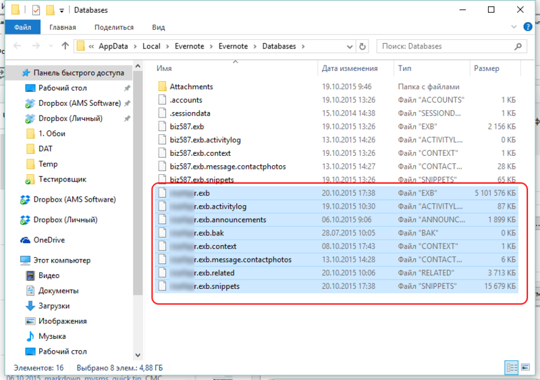540x380 pixels.
Task: Select biz587.exb.context file
Action: [200, 153]
